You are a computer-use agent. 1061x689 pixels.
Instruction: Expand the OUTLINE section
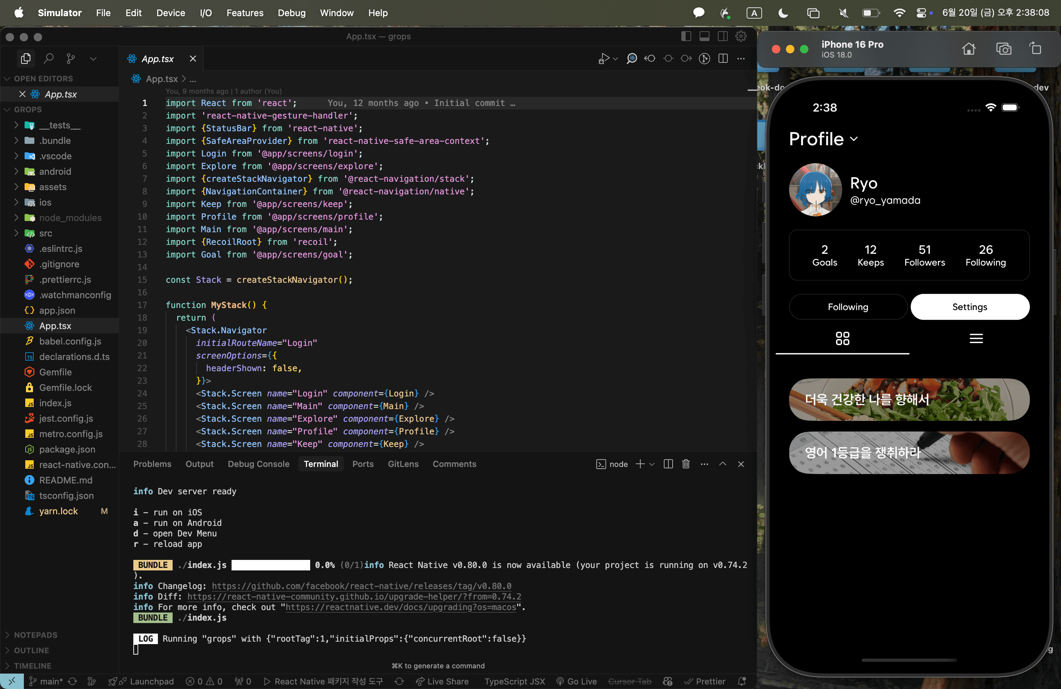click(31, 650)
